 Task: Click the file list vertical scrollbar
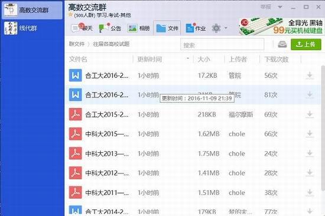[x=323, y=129]
